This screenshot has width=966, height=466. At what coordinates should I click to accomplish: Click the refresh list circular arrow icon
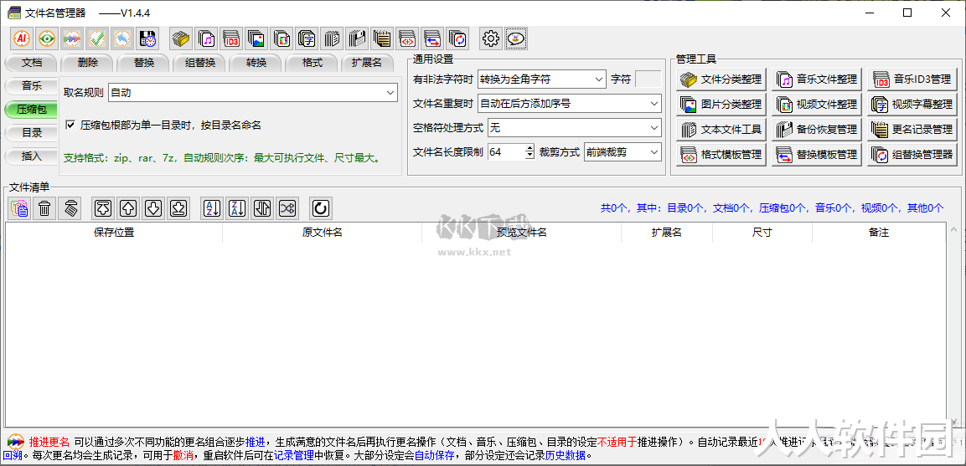320,208
